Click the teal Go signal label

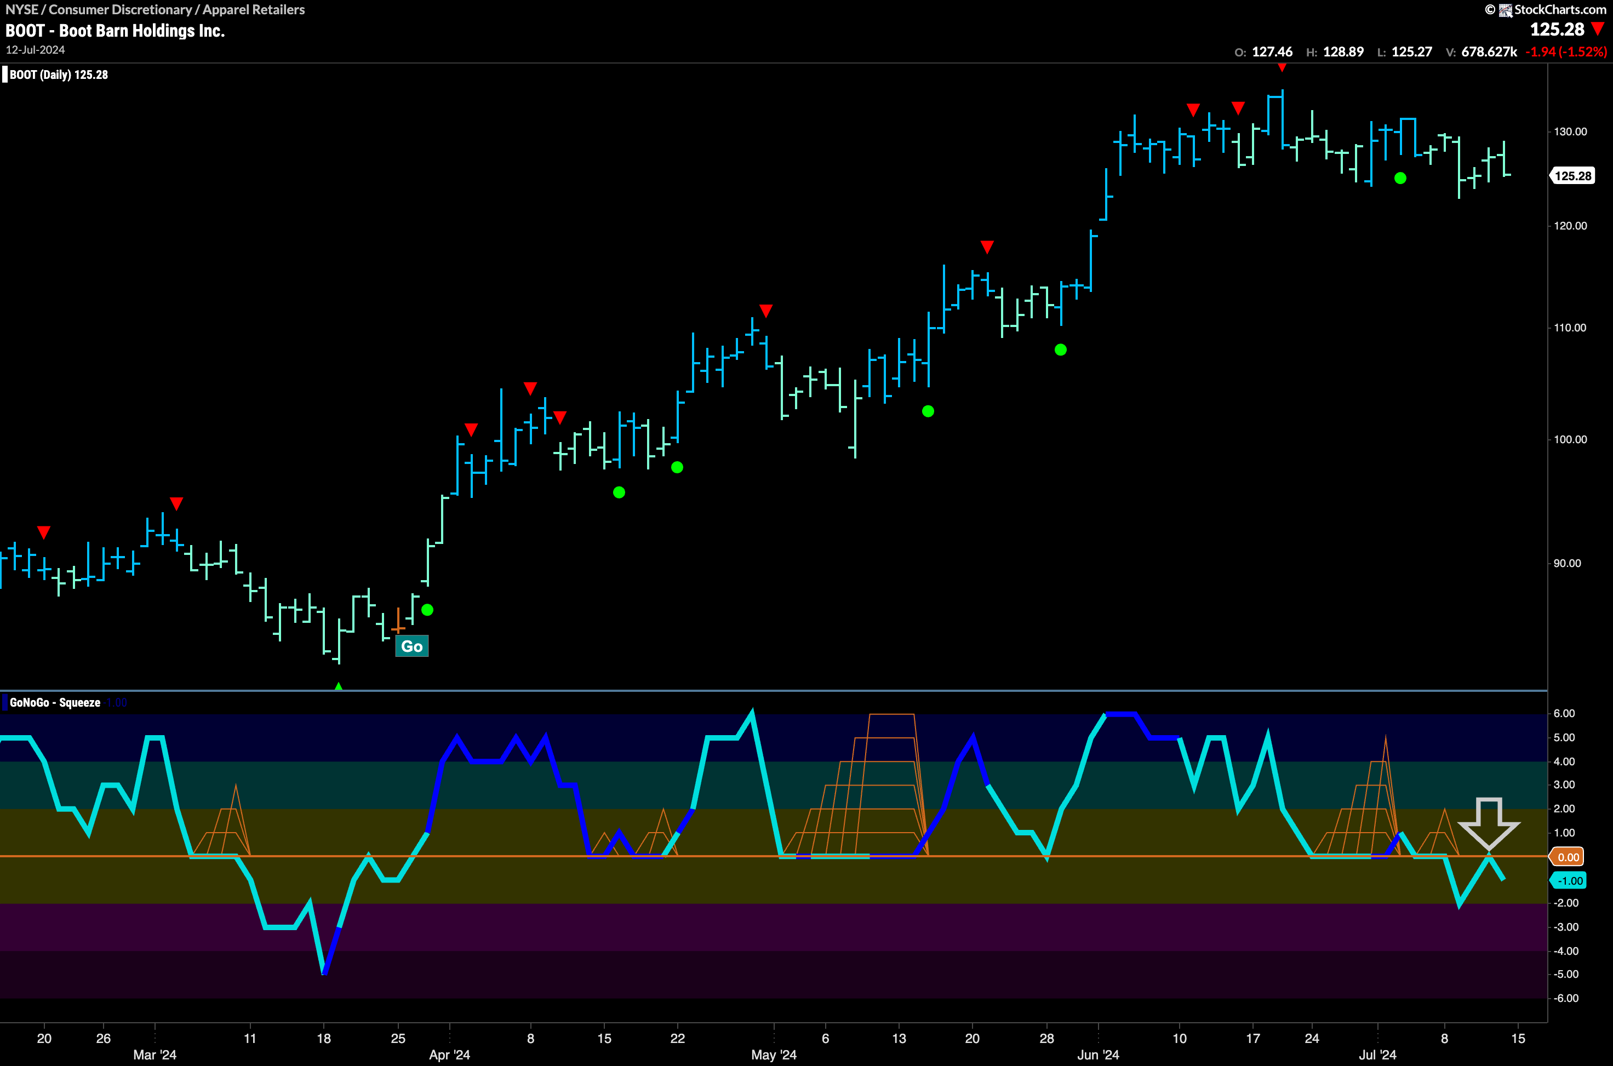coord(412,646)
